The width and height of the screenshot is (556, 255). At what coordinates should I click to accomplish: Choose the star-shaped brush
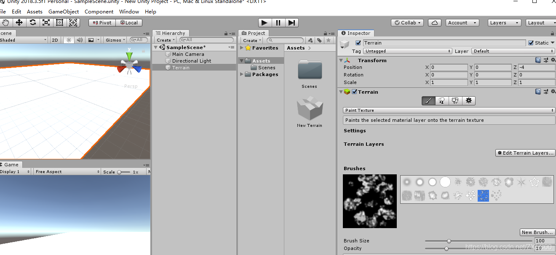tap(534, 182)
